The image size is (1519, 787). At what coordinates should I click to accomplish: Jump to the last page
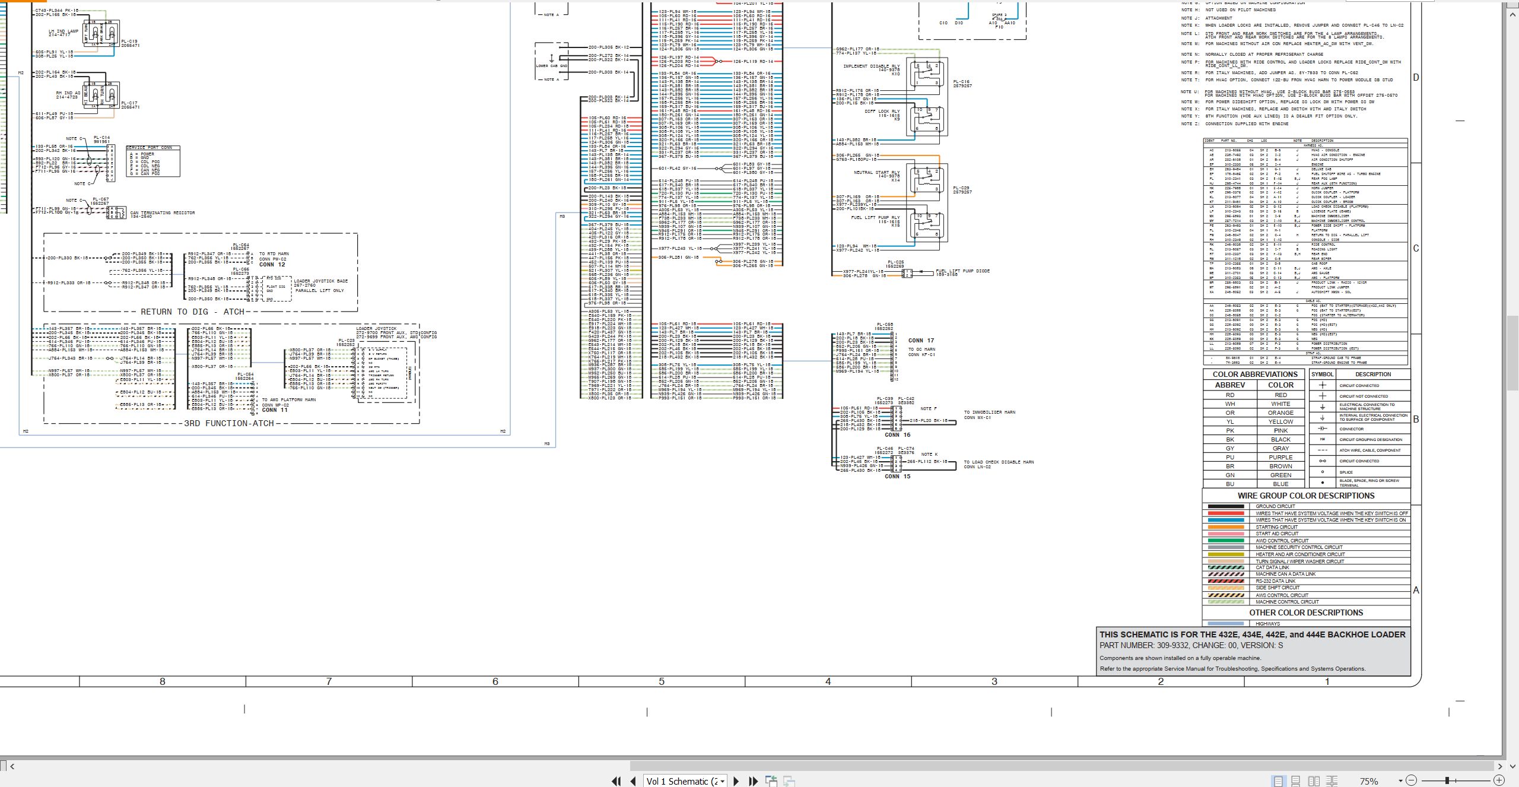click(x=754, y=781)
